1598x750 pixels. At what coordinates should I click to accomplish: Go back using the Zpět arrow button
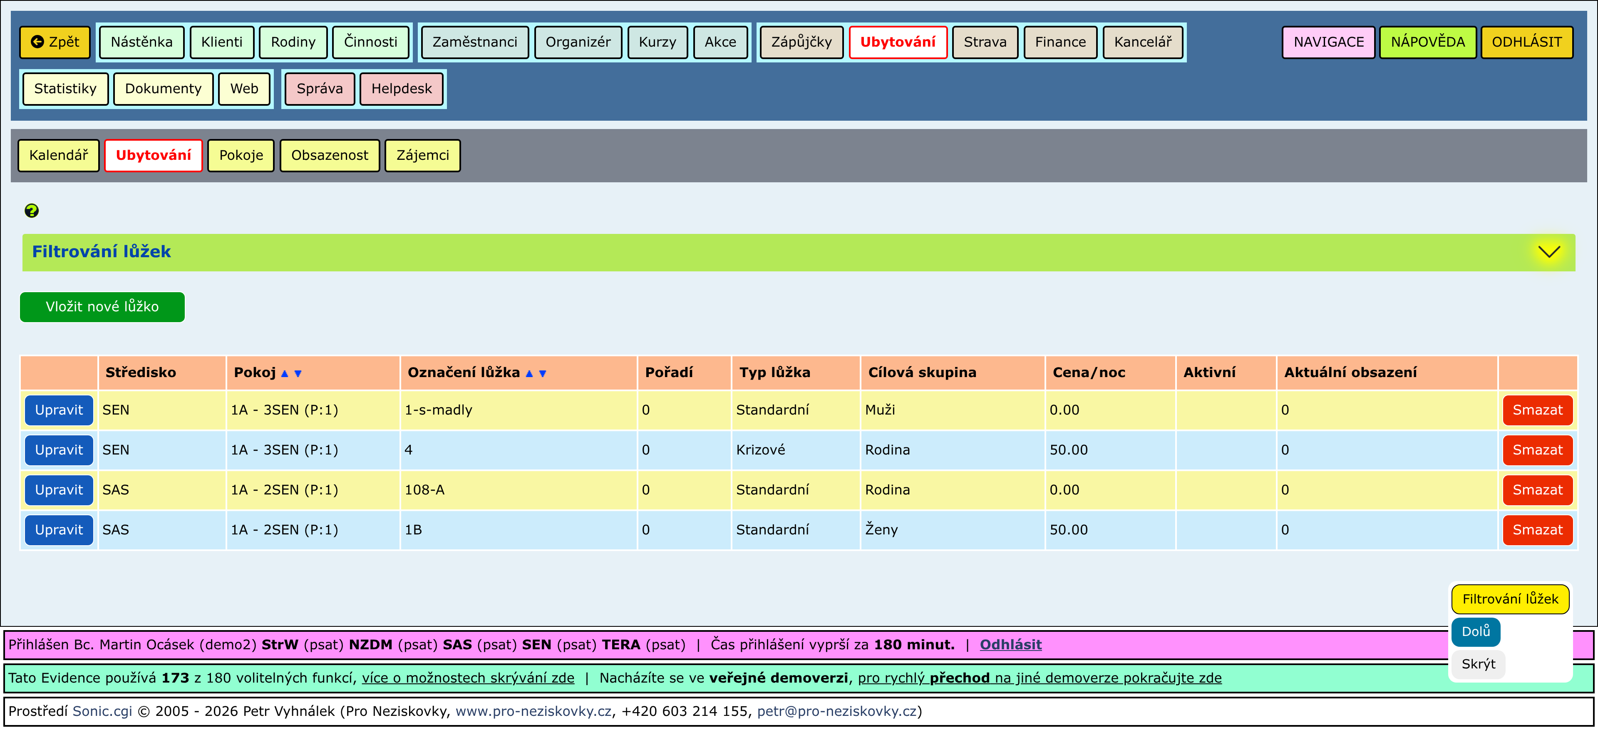[x=55, y=42]
